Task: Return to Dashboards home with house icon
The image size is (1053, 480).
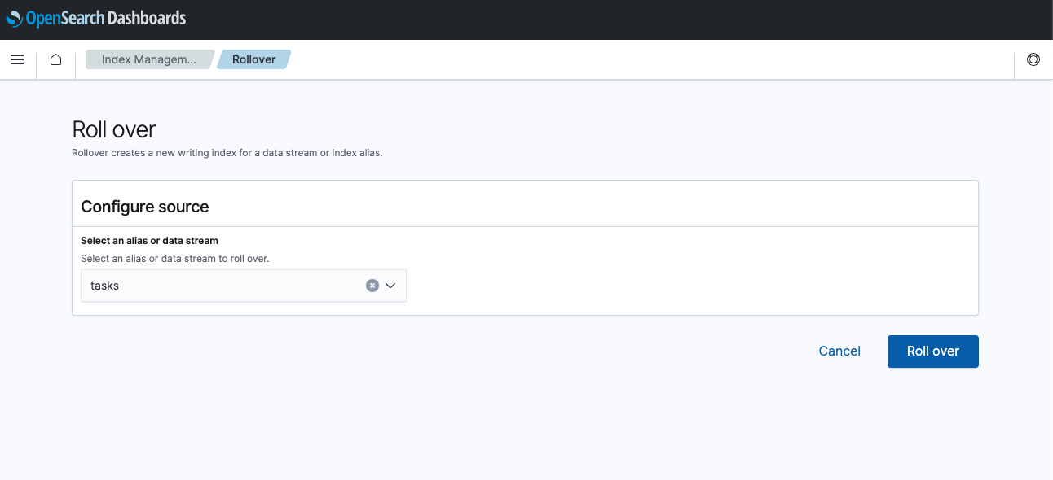Action: [x=55, y=59]
